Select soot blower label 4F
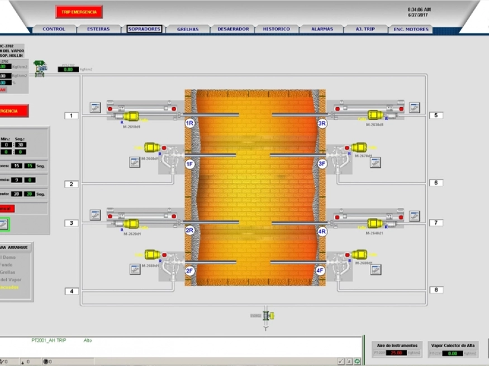The image size is (489, 366). click(320, 271)
